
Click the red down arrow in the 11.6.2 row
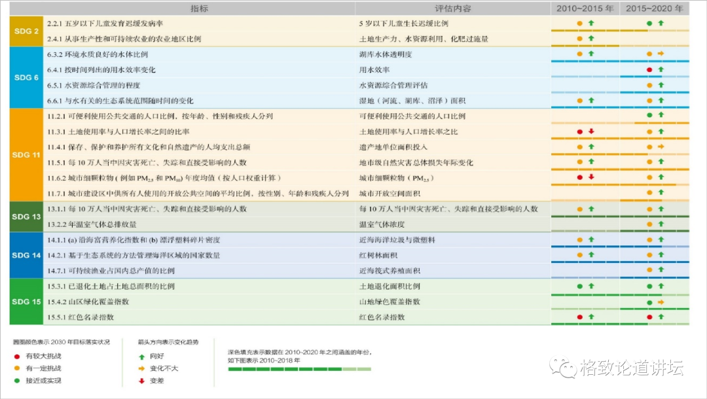point(591,177)
